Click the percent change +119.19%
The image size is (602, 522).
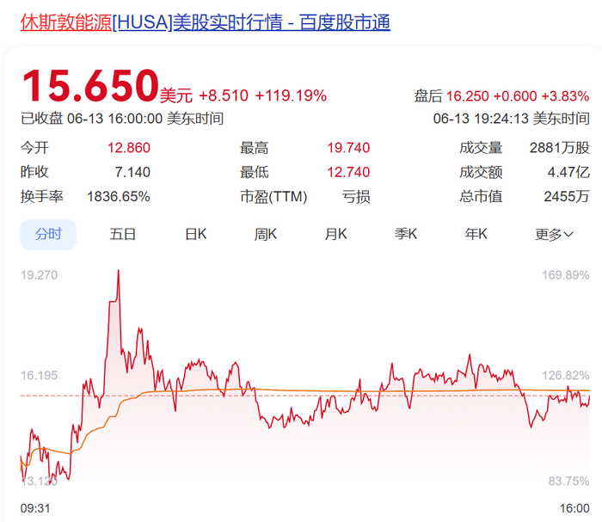(x=291, y=95)
